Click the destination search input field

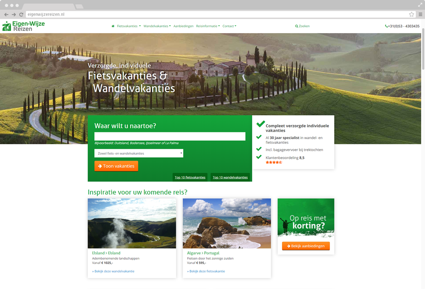[x=170, y=136]
